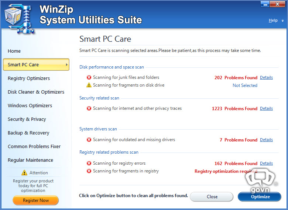Image resolution: width=288 pixels, height=210 pixels.
Task: Click red error icon beside registry errors scan
Action: tap(89, 163)
